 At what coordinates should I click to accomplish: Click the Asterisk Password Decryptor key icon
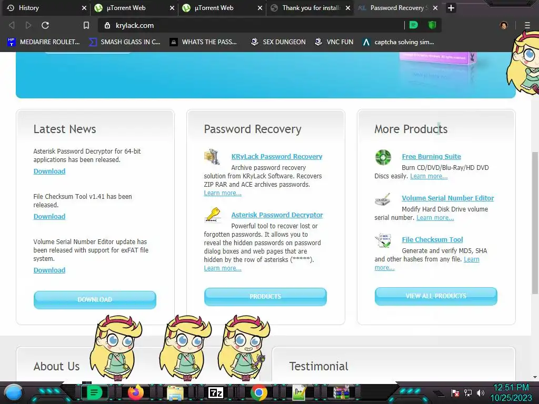tap(213, 215)
